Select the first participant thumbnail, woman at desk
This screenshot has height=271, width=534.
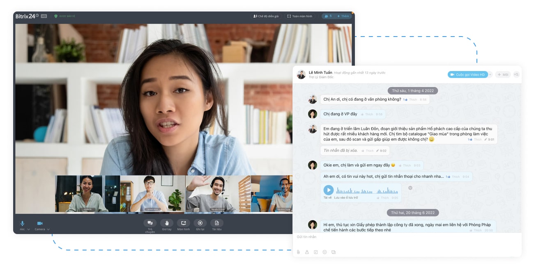click(x=87, y=194)
